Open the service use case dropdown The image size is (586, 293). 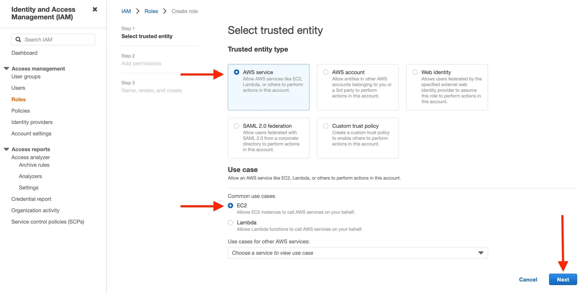point(357,253)
